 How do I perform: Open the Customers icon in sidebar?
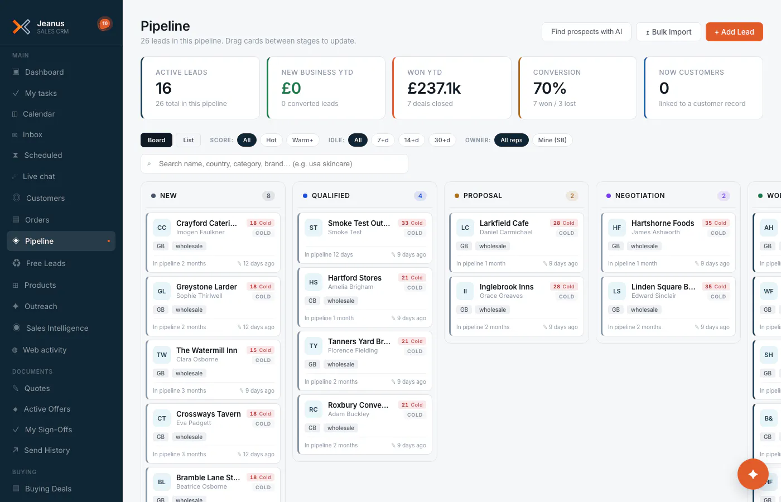[17, 198]
